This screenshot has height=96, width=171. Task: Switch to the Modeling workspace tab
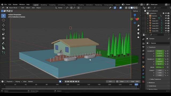coord(44,5)
